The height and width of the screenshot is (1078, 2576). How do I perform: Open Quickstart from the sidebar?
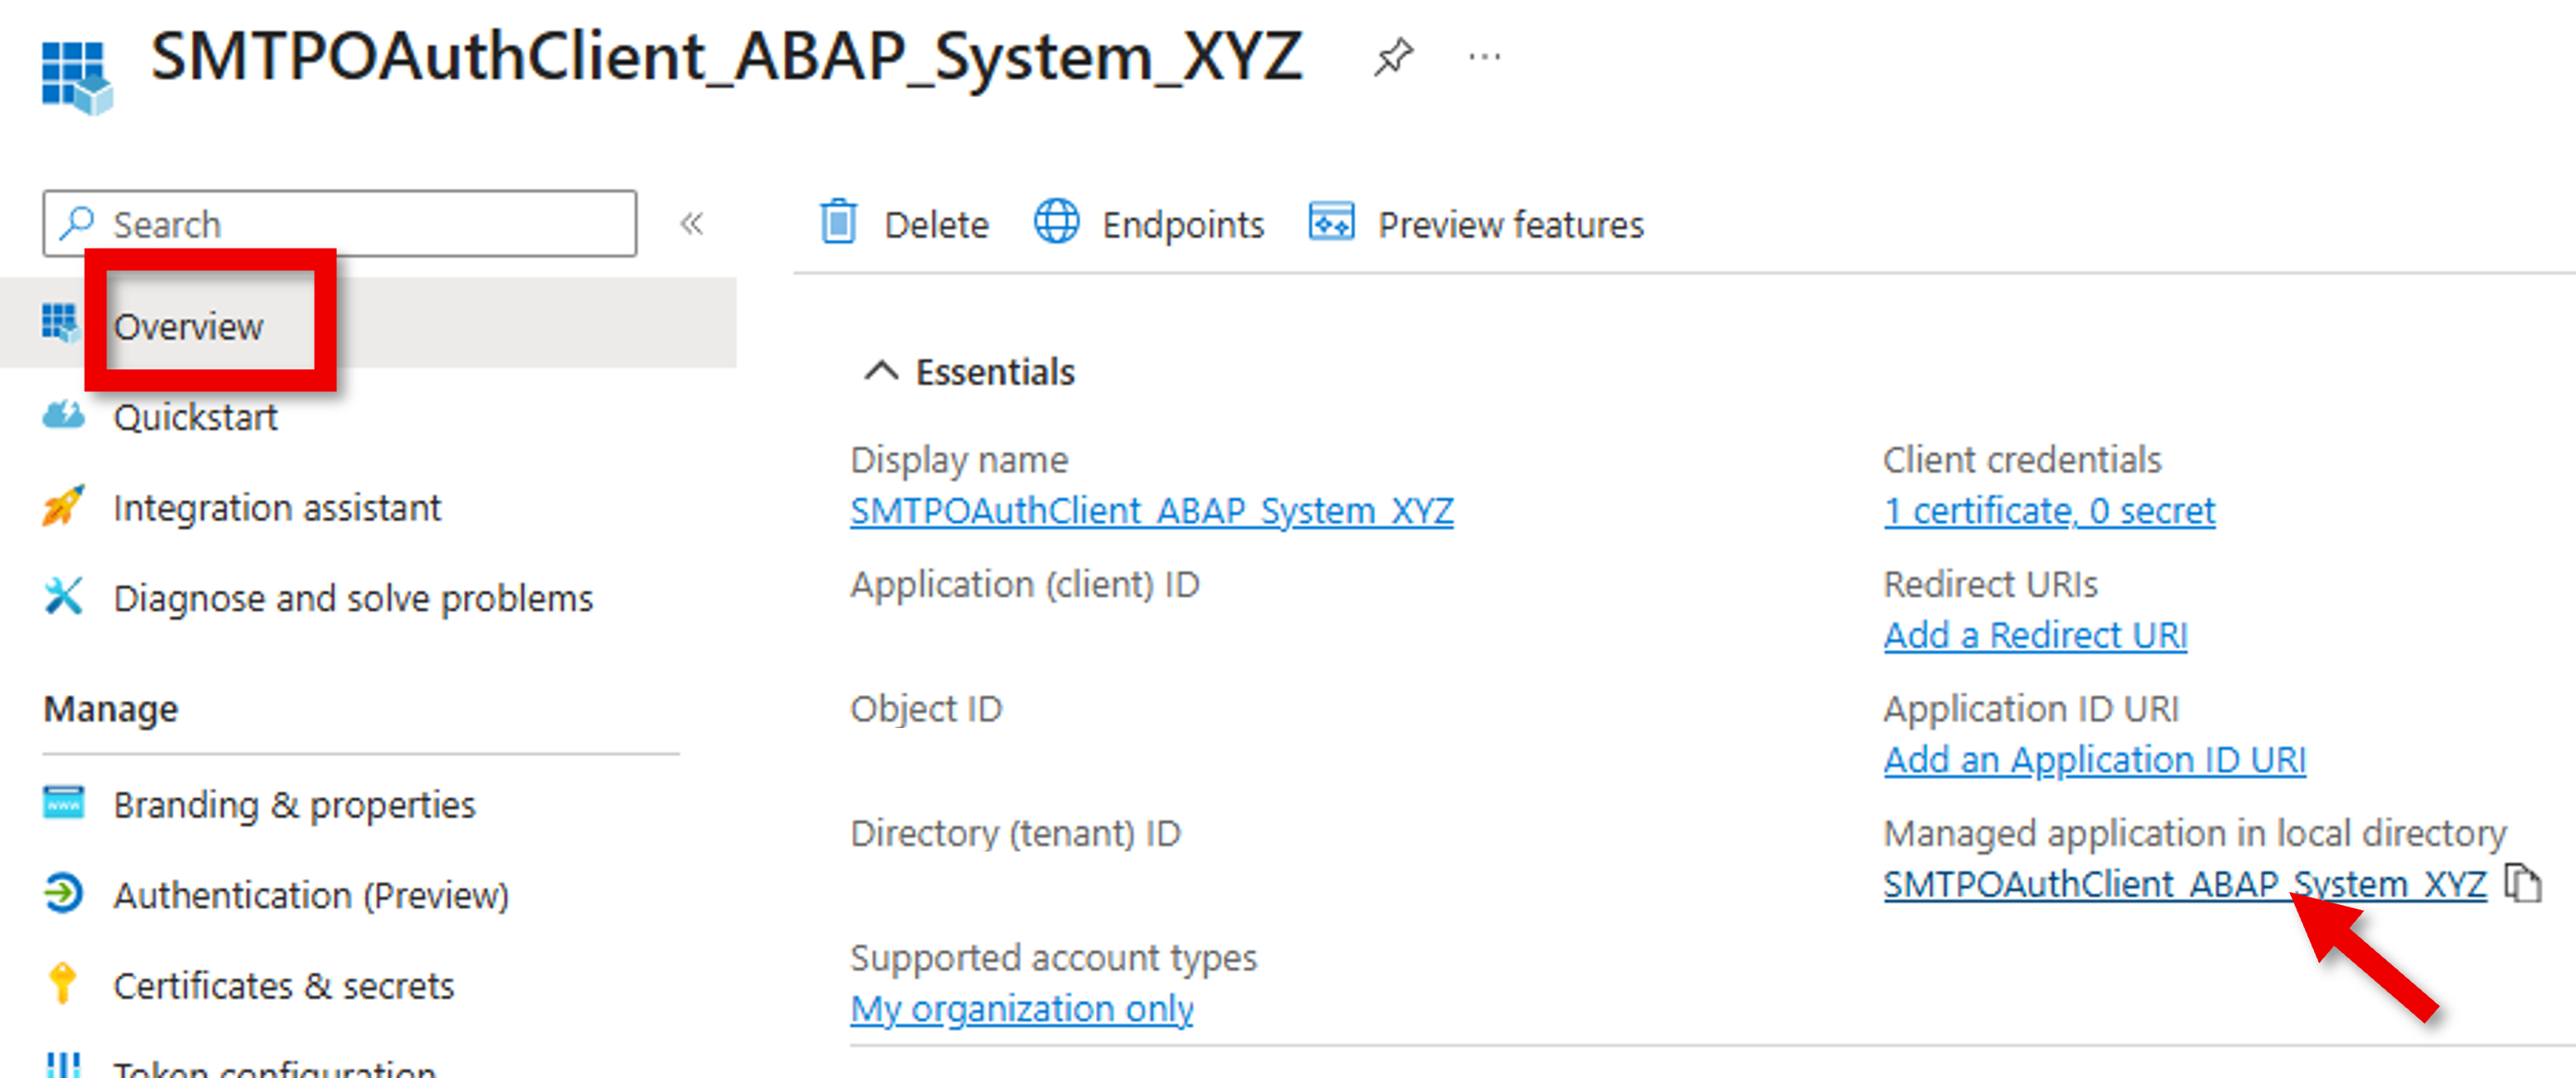196,417
